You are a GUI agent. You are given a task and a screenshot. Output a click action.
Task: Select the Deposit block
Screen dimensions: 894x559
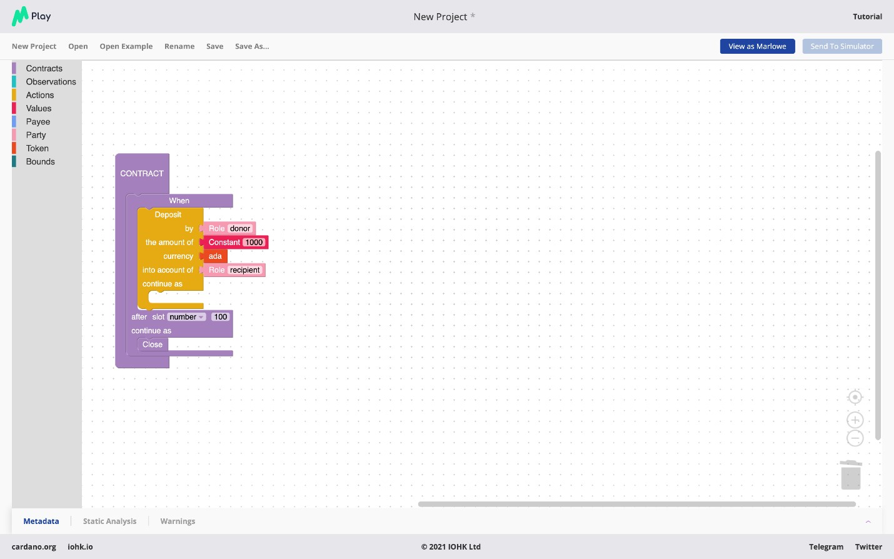pos(168,214)
